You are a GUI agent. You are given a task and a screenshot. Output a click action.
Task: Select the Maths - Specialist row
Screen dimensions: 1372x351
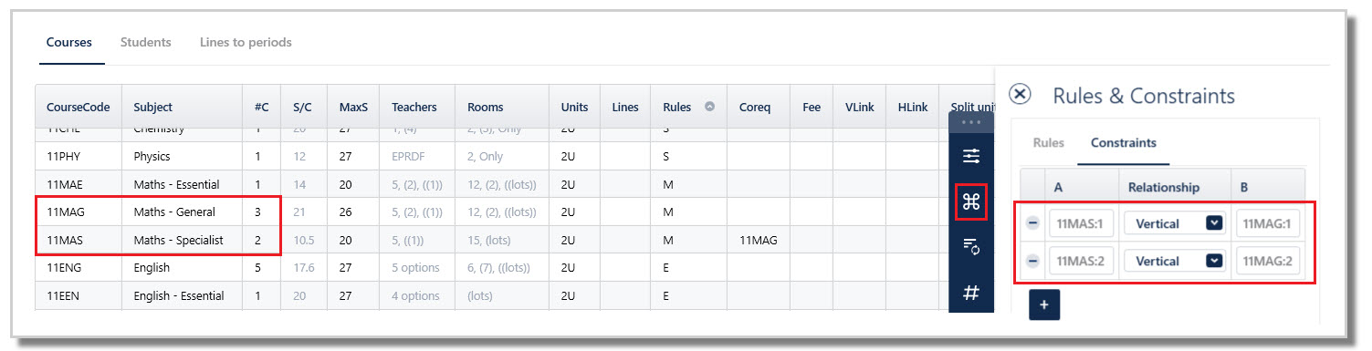coord(491,241)
